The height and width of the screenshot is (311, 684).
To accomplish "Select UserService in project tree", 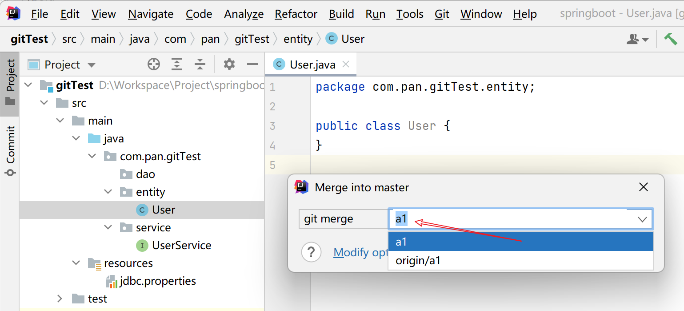I will pos(181,246).
